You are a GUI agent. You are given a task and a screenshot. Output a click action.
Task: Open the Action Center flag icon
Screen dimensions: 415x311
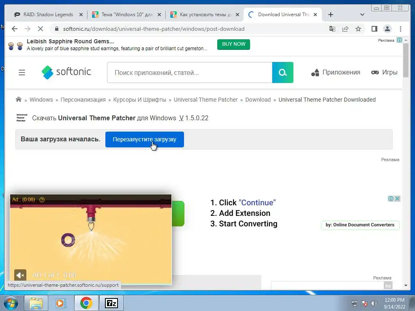pyautogui.click(x=364, y=303)
